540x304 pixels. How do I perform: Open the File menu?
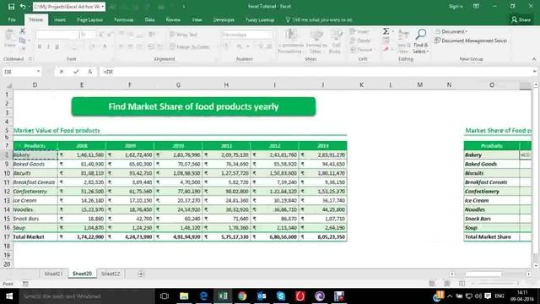click(x=12, y=19)
